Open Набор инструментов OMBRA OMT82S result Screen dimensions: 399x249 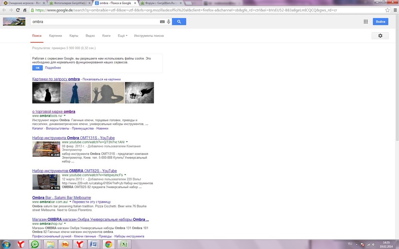coord(75,171)
